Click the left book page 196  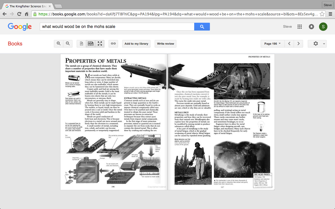114,122
